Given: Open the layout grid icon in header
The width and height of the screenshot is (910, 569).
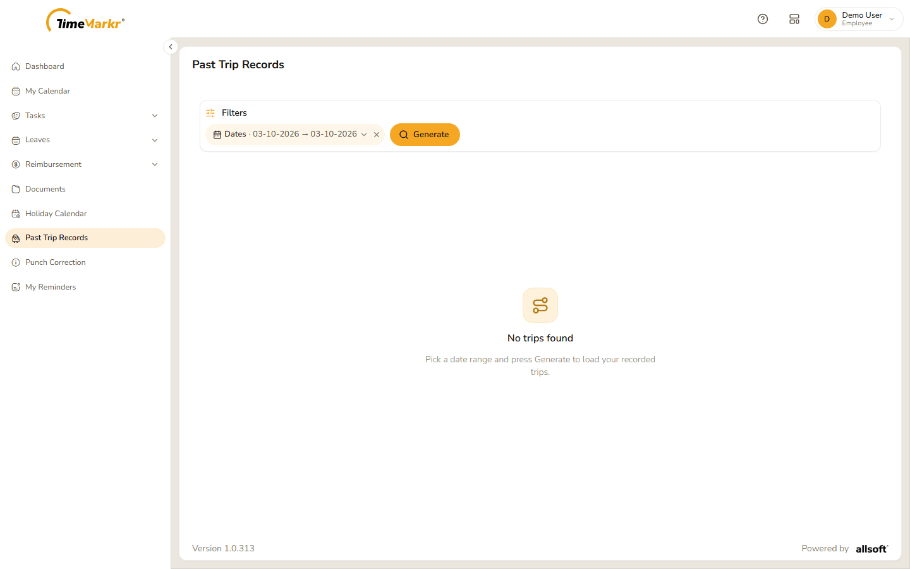Looking at the screenshot, I should point(794,19).
